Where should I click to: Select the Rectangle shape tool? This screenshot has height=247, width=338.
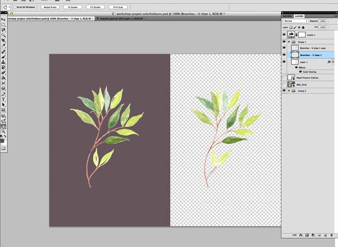(x=3, y=110)
